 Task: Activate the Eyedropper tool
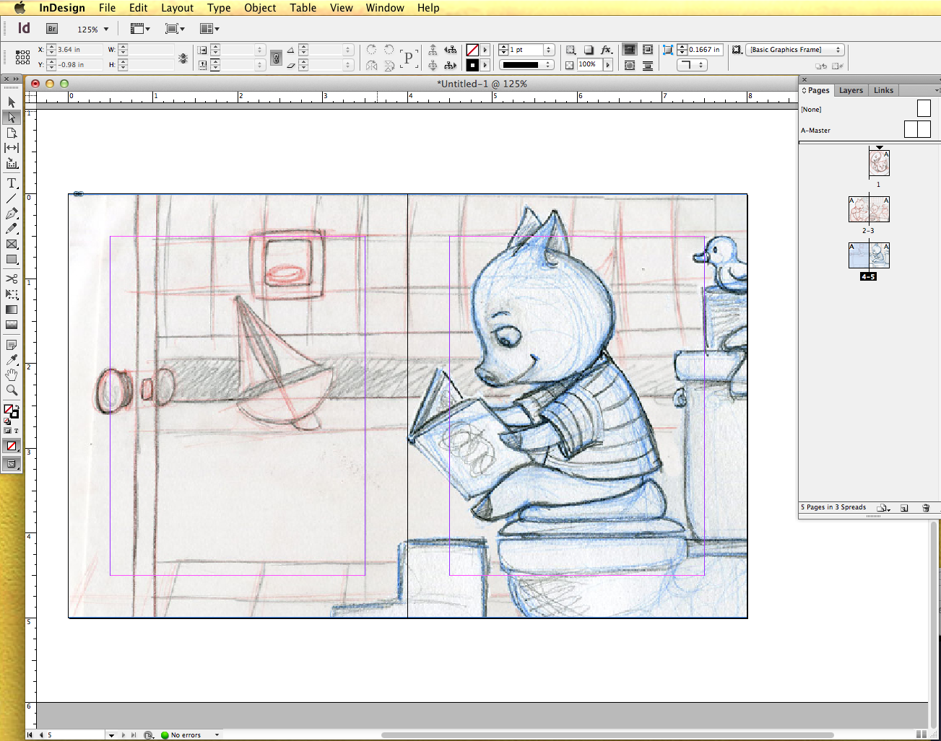click(x=12, y=360)
